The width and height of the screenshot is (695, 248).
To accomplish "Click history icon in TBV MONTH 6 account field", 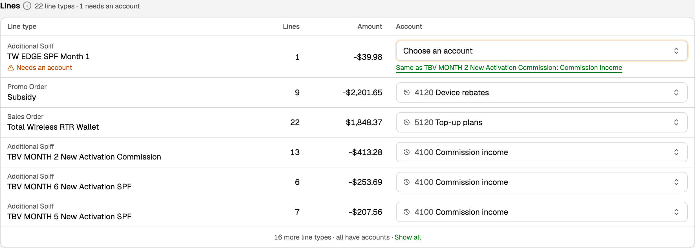I will pyautogui.click(x=406, y=182).
